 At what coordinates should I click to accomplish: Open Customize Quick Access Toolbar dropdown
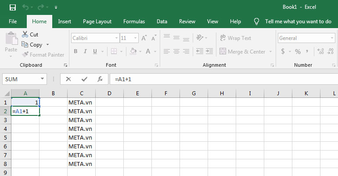(x=56, y=7)
